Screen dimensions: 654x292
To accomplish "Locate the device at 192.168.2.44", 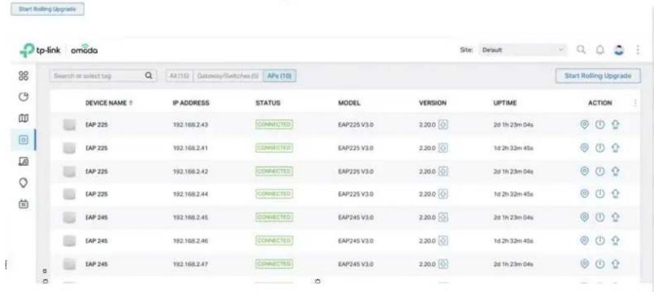I will tap(584, 194).
